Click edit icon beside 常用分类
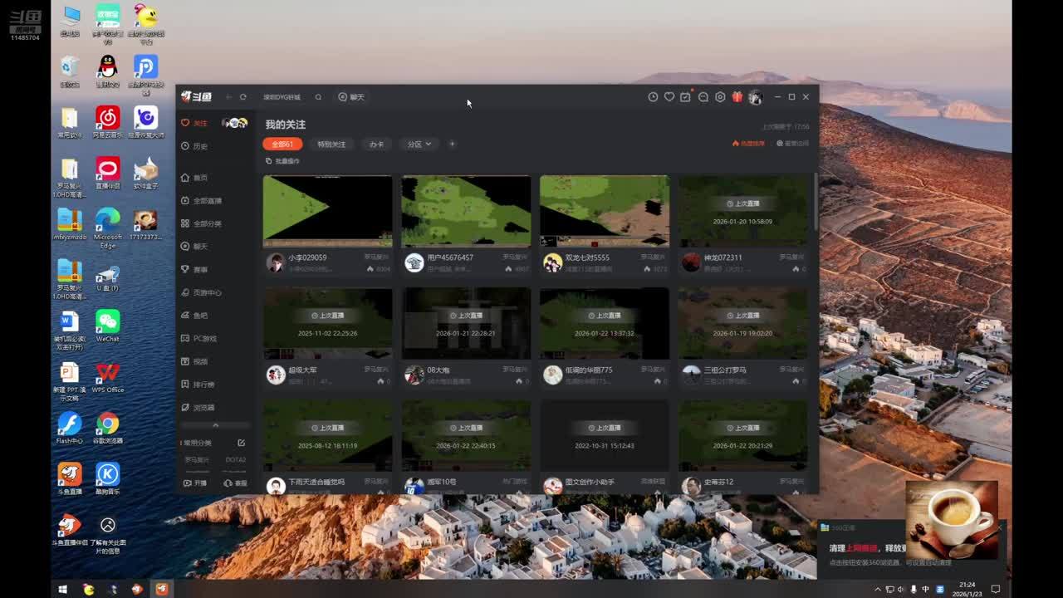 [242, 443]
